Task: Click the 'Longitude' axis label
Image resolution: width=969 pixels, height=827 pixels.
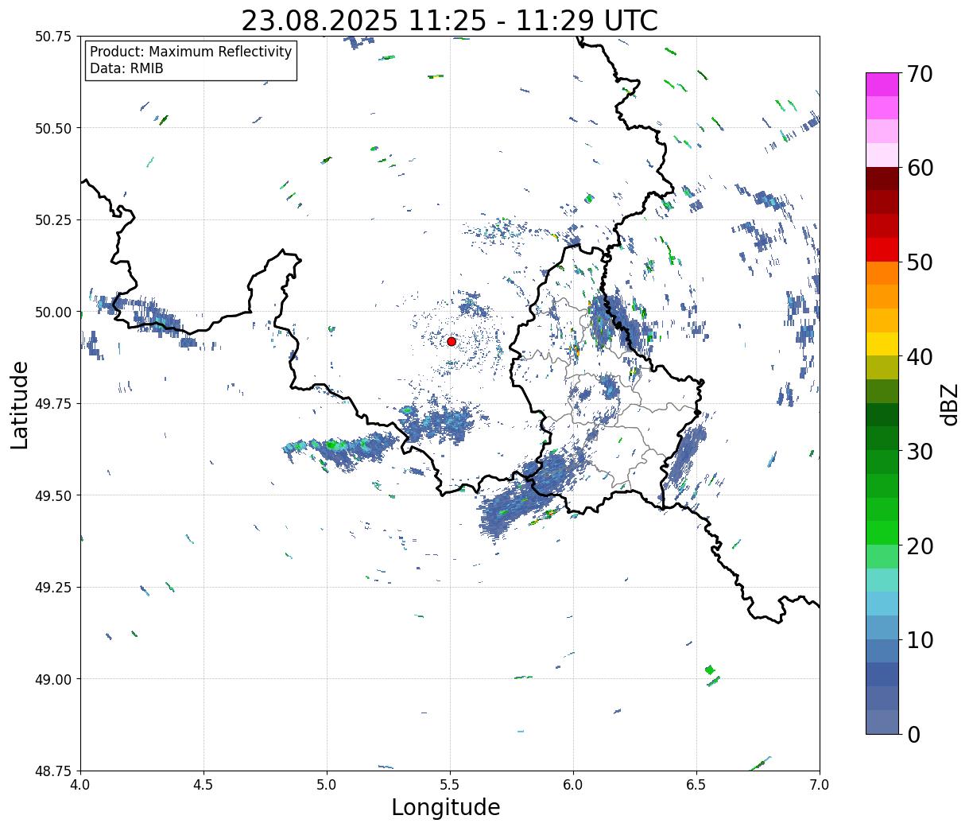Action: pos(446,807)
